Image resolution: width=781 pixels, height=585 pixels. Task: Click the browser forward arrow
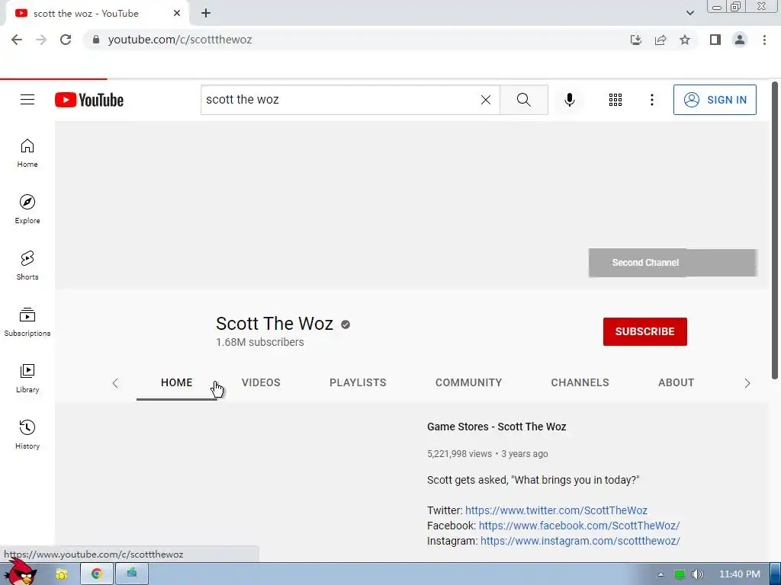[x=41, y=40]
